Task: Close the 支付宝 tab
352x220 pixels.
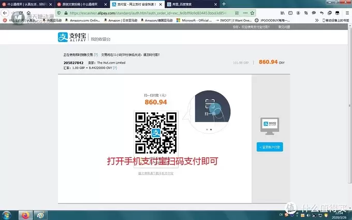Action: pyautogui.click(x=160, y=4)
